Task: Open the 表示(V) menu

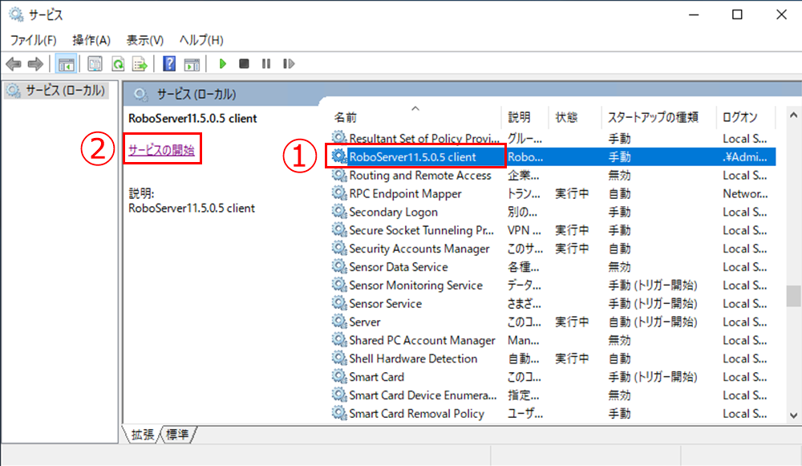Action: (145, 40)
